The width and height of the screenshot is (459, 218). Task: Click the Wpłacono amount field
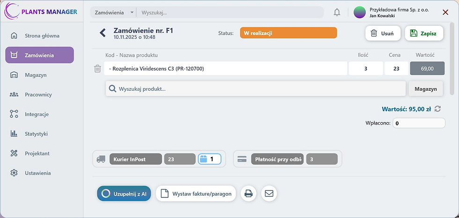[419, 123]
